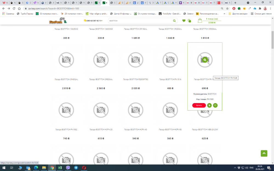Viewport: 274px width, 171px height.
Task: Open product Гвозди BOSTITCH FN1516
Action: pos(170,79)
